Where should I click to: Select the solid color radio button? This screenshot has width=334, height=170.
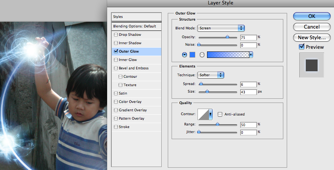185,55
